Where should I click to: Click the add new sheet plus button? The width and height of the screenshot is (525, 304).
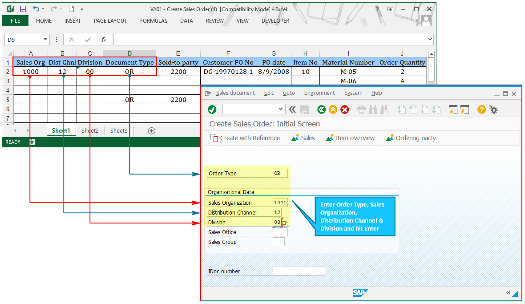pos(152,130)
